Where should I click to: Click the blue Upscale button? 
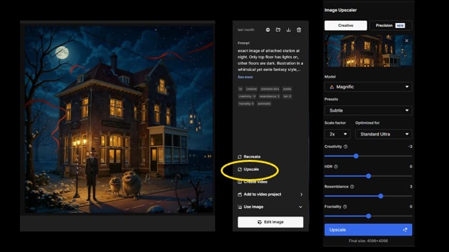[x=368, y=230]
